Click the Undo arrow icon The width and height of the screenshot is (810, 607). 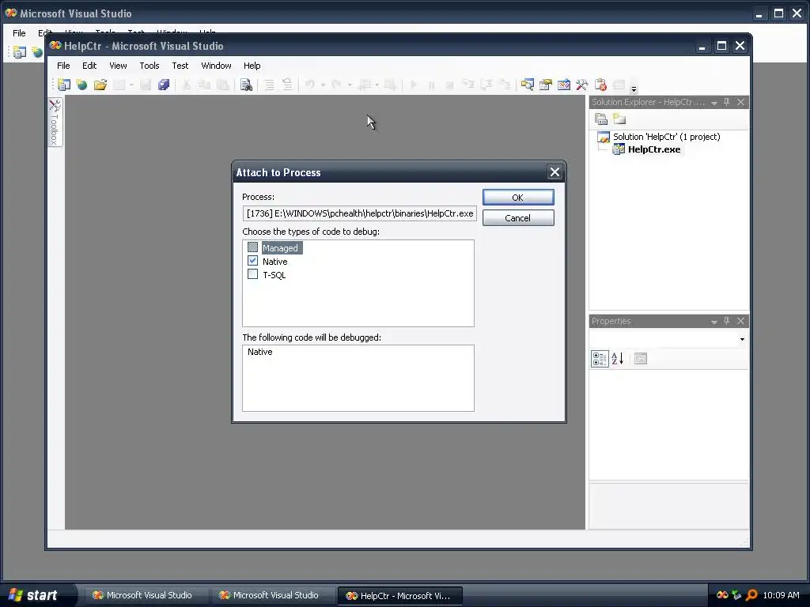click(x=310, y=85)
